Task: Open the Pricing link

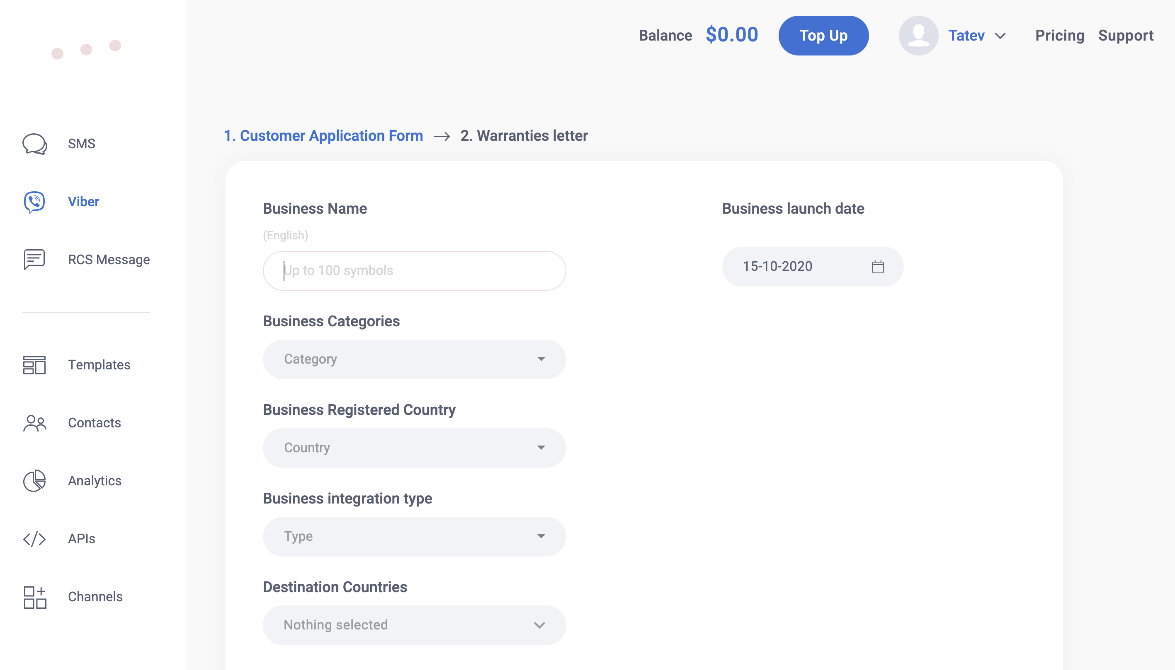Action: pos(1059,36)
